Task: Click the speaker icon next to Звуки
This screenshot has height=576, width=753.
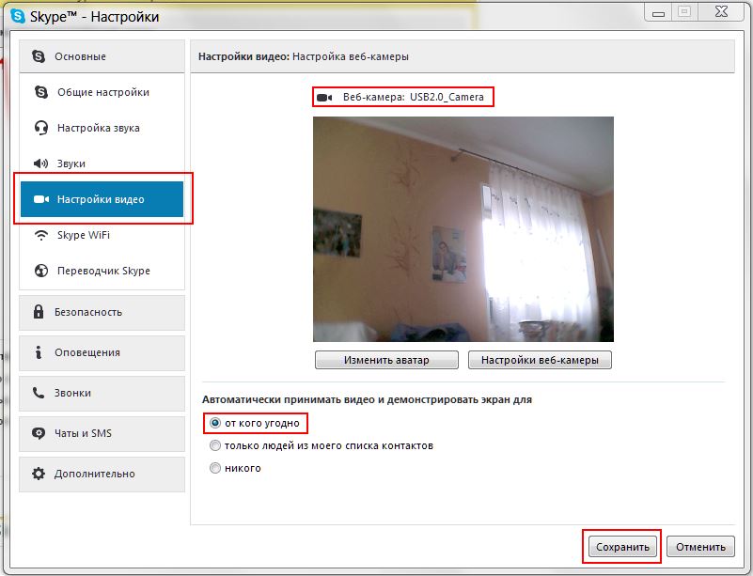Action: click(x=41, y=163)
